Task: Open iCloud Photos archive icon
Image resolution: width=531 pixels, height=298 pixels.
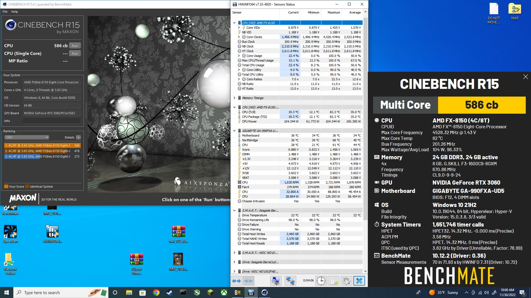Action: (137, 264)
